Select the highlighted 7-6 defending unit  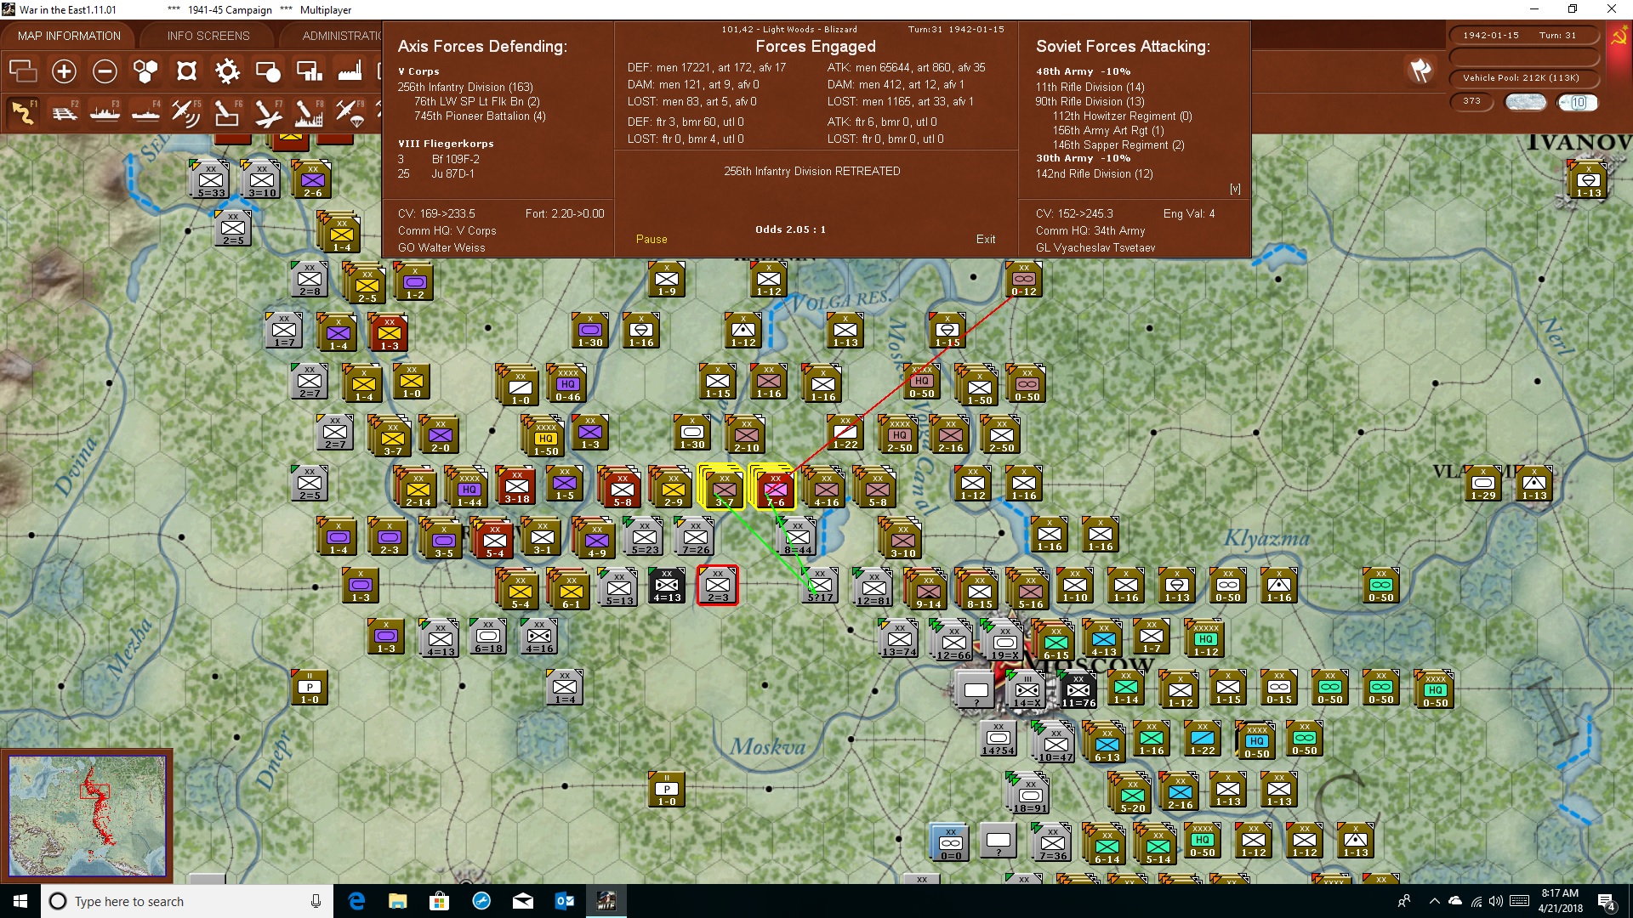coord(774,487)
